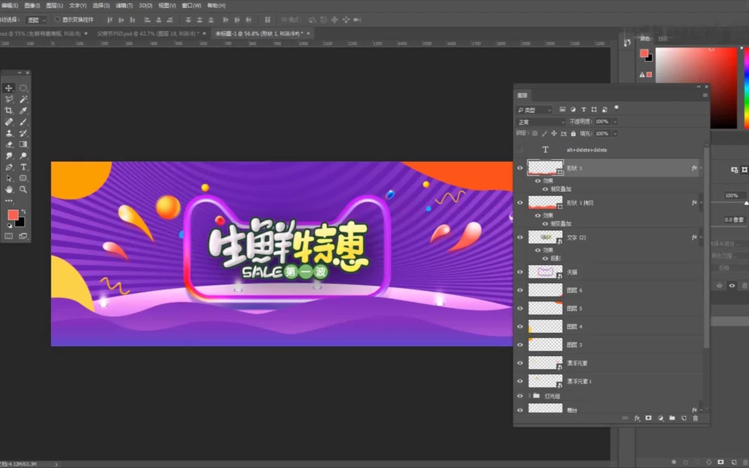Select the Pen tool

click(x=9, y=167)
